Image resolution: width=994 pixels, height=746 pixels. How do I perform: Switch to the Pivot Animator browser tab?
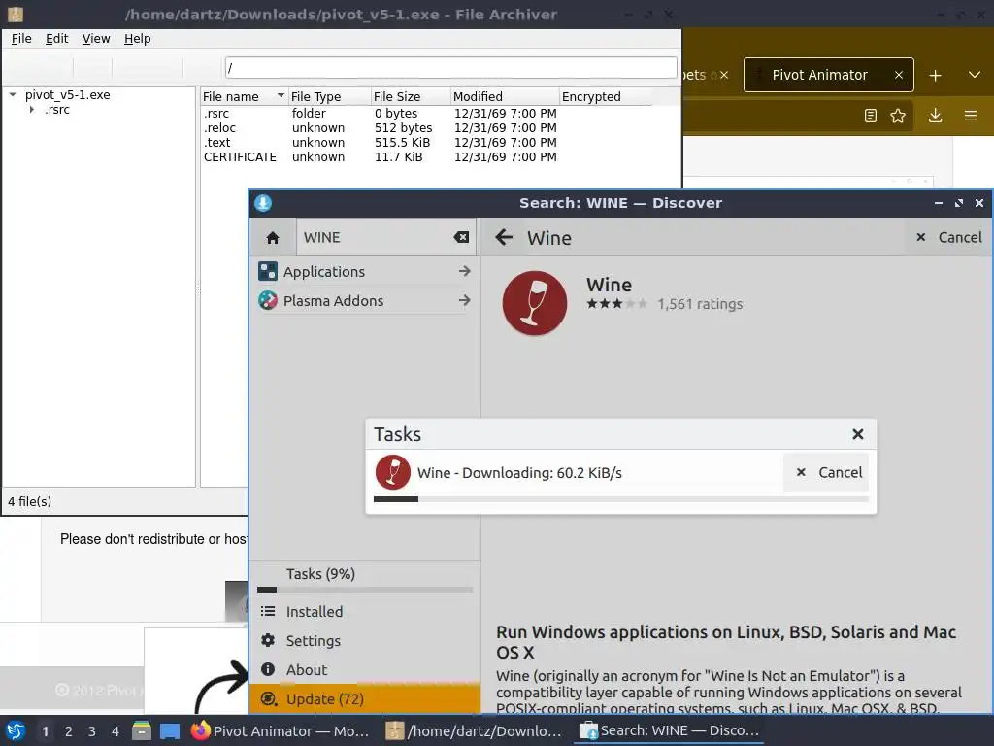(x=819, y=75)
